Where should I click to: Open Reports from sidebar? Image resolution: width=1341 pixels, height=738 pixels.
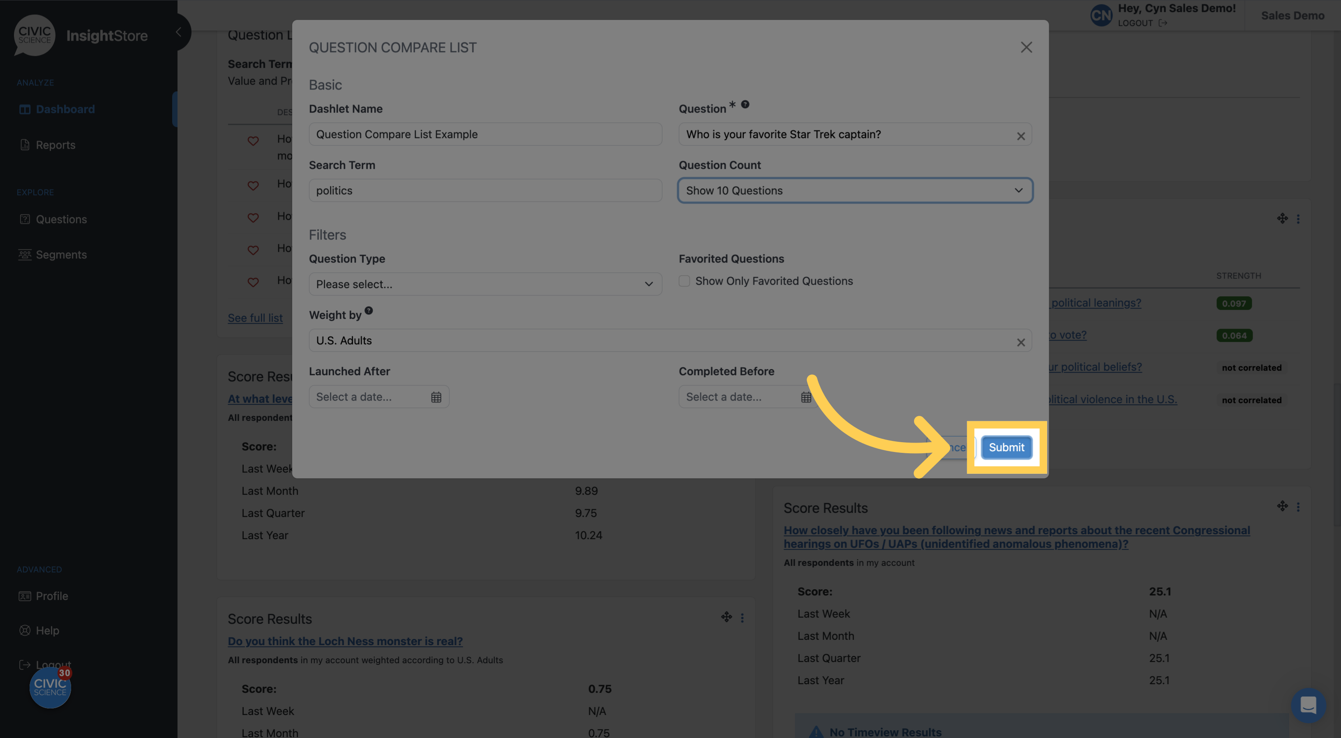(x=56, y=145)
